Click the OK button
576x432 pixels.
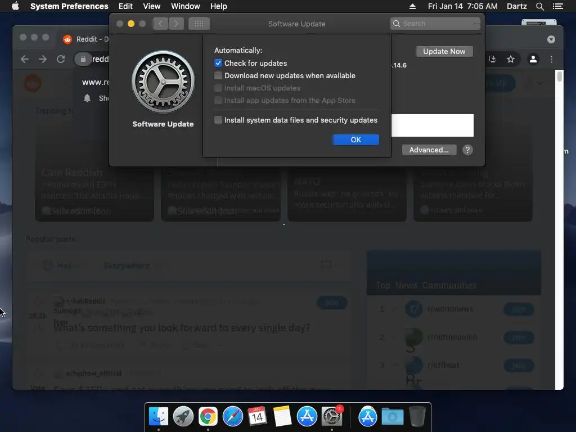click(355, 139)
